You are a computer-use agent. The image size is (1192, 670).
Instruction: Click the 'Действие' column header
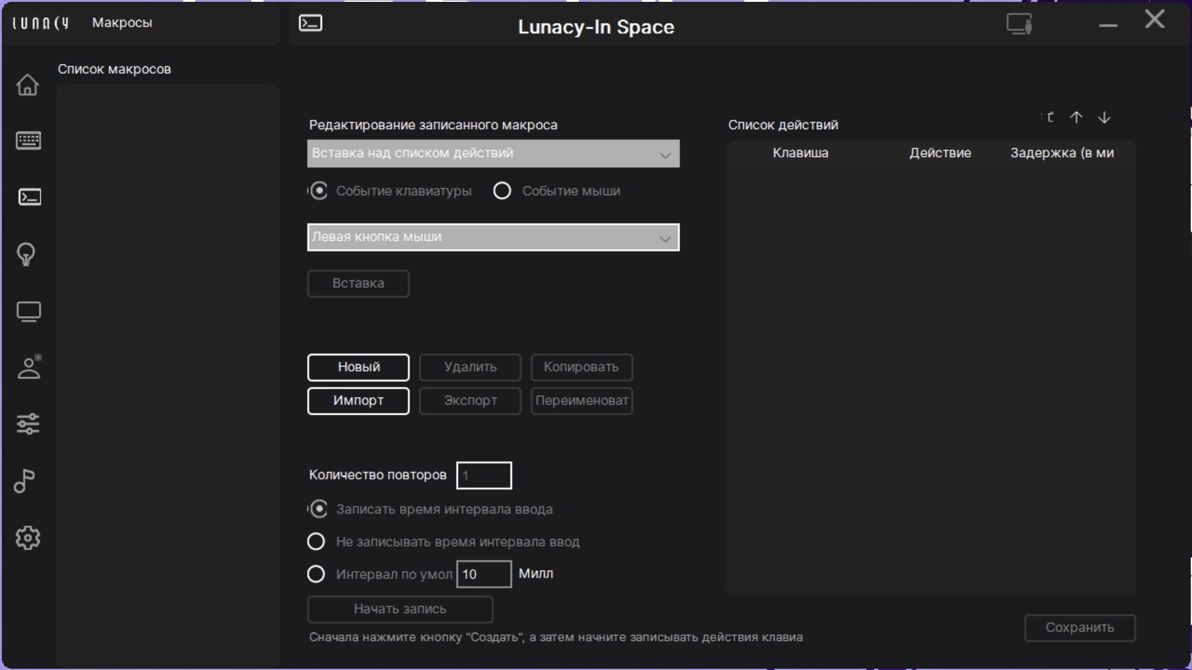940,153
